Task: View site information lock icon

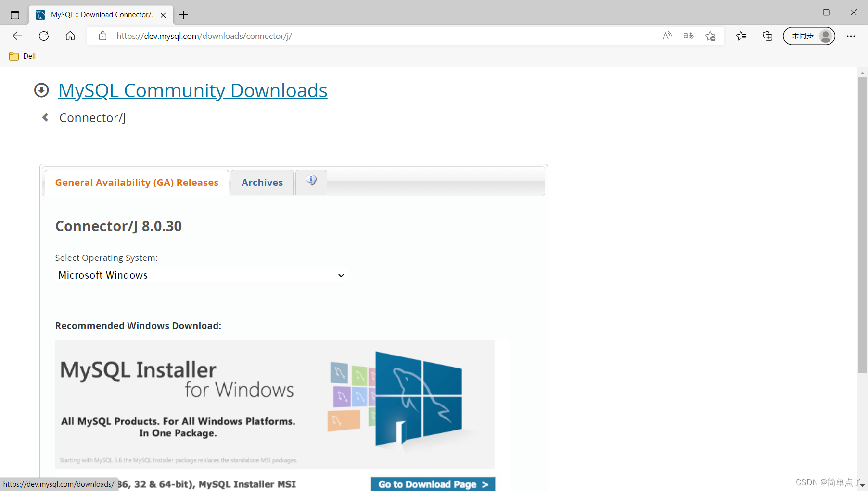Action: pos(102,36)
